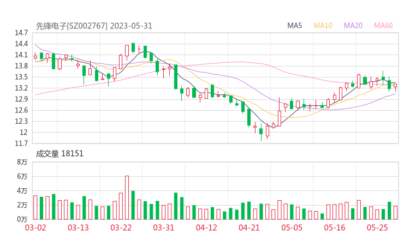
Task: Click the 12 price axis label
Action: (x=23, y=133)
